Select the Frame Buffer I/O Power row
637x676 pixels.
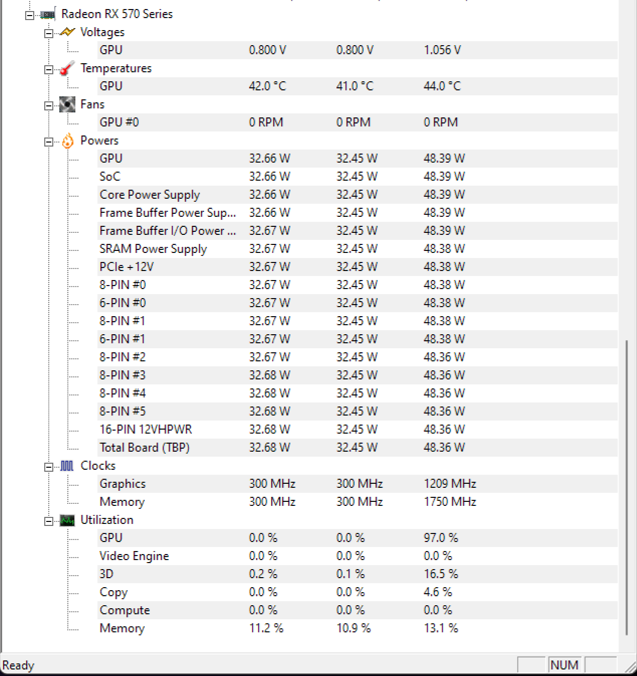(357, 231)
